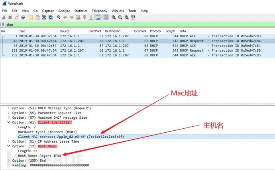The width and height of the screenshot is (275, 170).
Task: Open the Capture menu
Action: 48,11
